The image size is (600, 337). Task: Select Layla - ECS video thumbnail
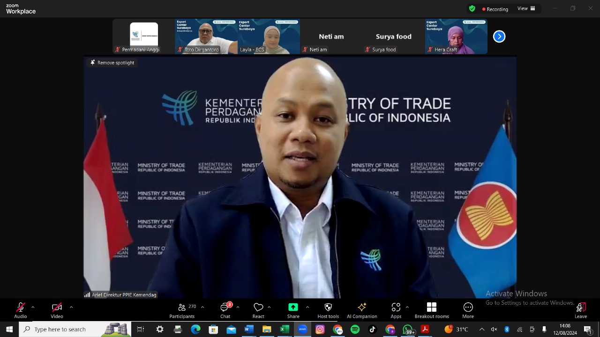coord(269,37)
